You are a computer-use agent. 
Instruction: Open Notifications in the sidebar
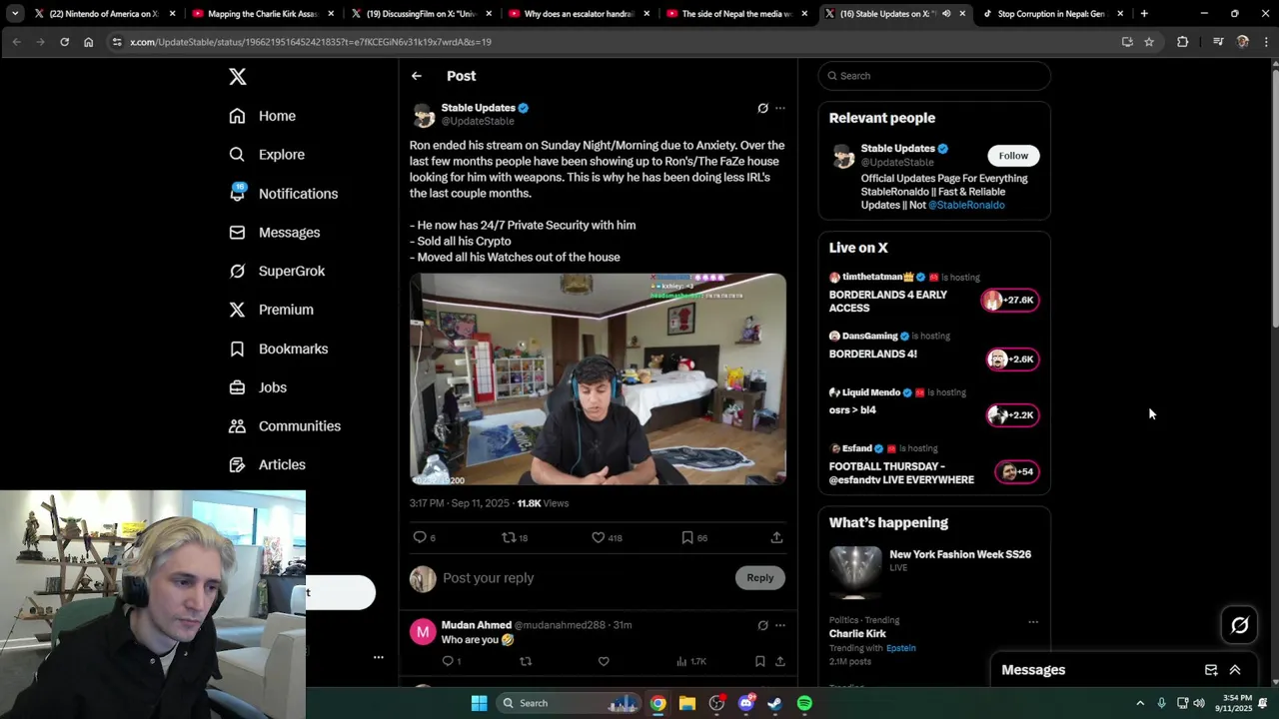[x=283, y=194]
